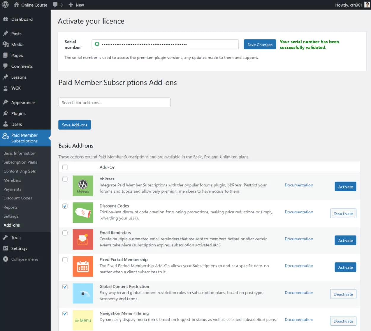The width and height of the screenshot is (371, 331).
Task: Click the plus icon next to New
Action: pyautogui.click(x=71, y=5)
